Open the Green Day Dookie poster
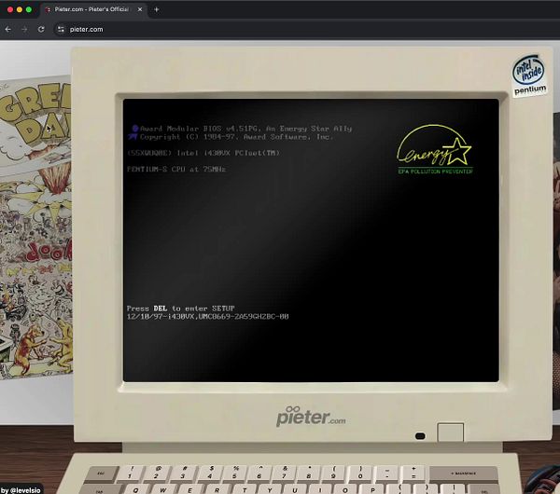Screen dimensions: 560x494 point(35,228)
